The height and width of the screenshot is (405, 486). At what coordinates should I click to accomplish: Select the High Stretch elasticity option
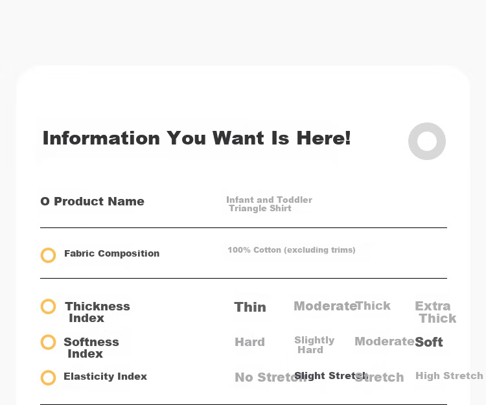coord(449,376)
